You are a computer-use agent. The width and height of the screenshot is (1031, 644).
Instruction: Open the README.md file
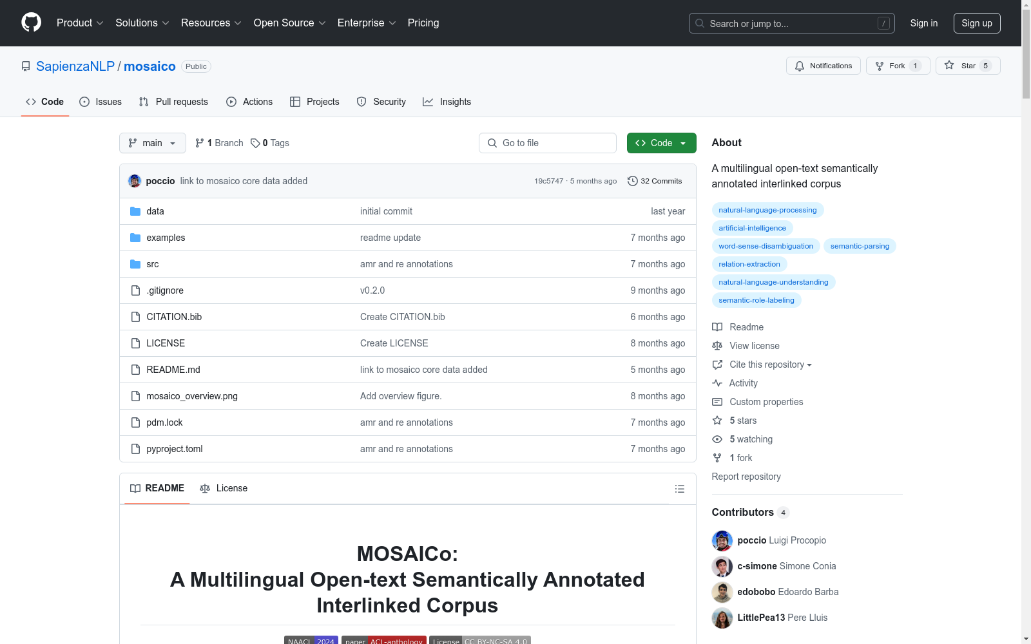pyautogui.click(x=173, y=370)
